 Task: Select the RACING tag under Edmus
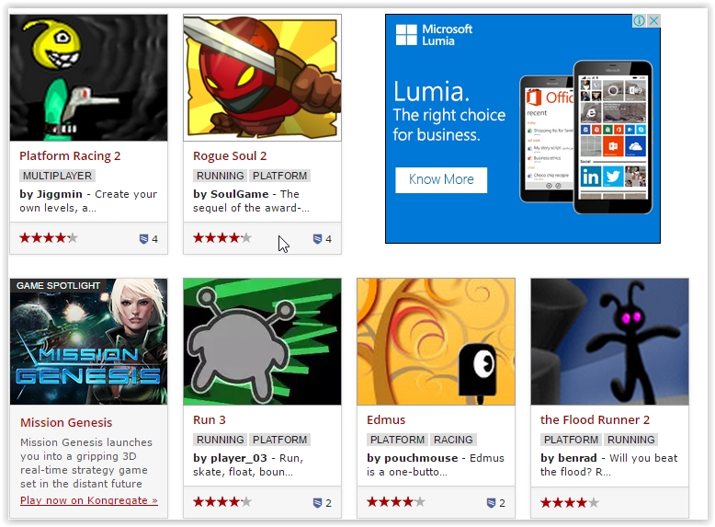tap(453, 440)
